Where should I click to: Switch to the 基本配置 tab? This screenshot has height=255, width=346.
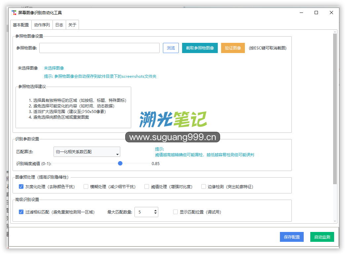(x=21, y=25)
